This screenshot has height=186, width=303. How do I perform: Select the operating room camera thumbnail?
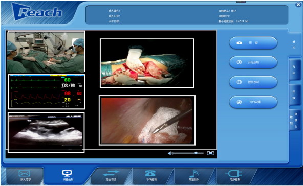46,52
